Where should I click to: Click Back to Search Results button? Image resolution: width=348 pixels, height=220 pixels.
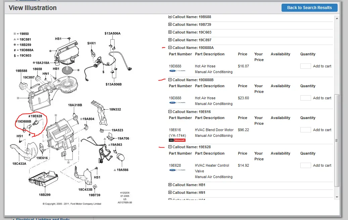309,8
